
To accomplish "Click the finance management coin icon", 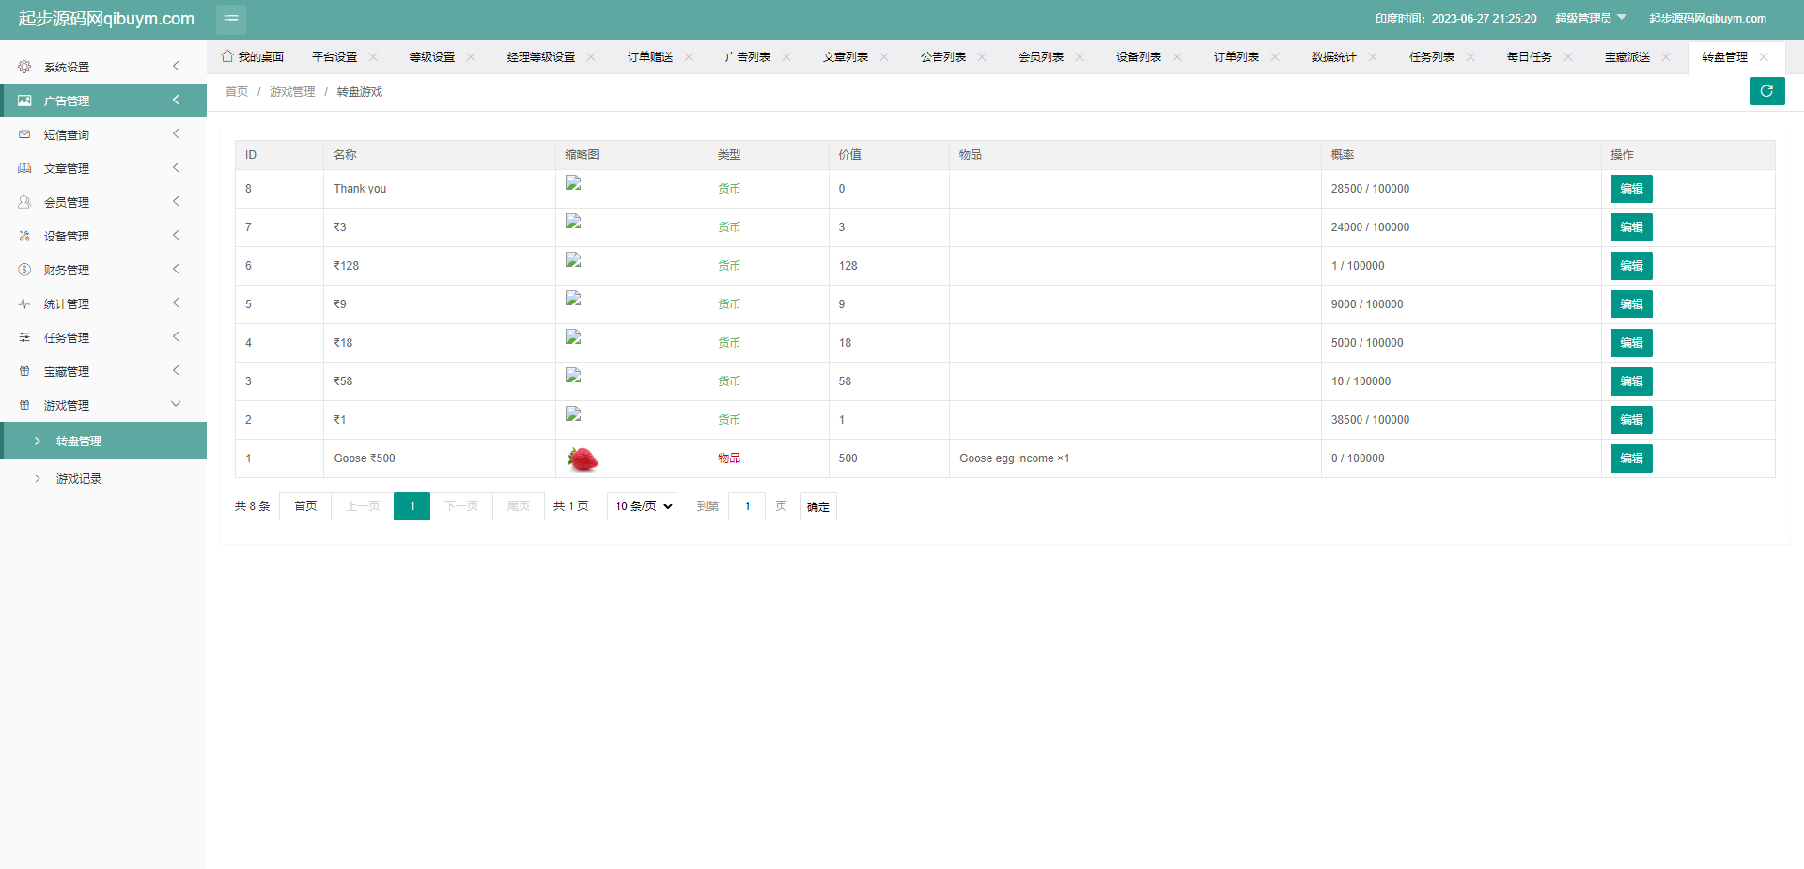I will pos(24,270).
